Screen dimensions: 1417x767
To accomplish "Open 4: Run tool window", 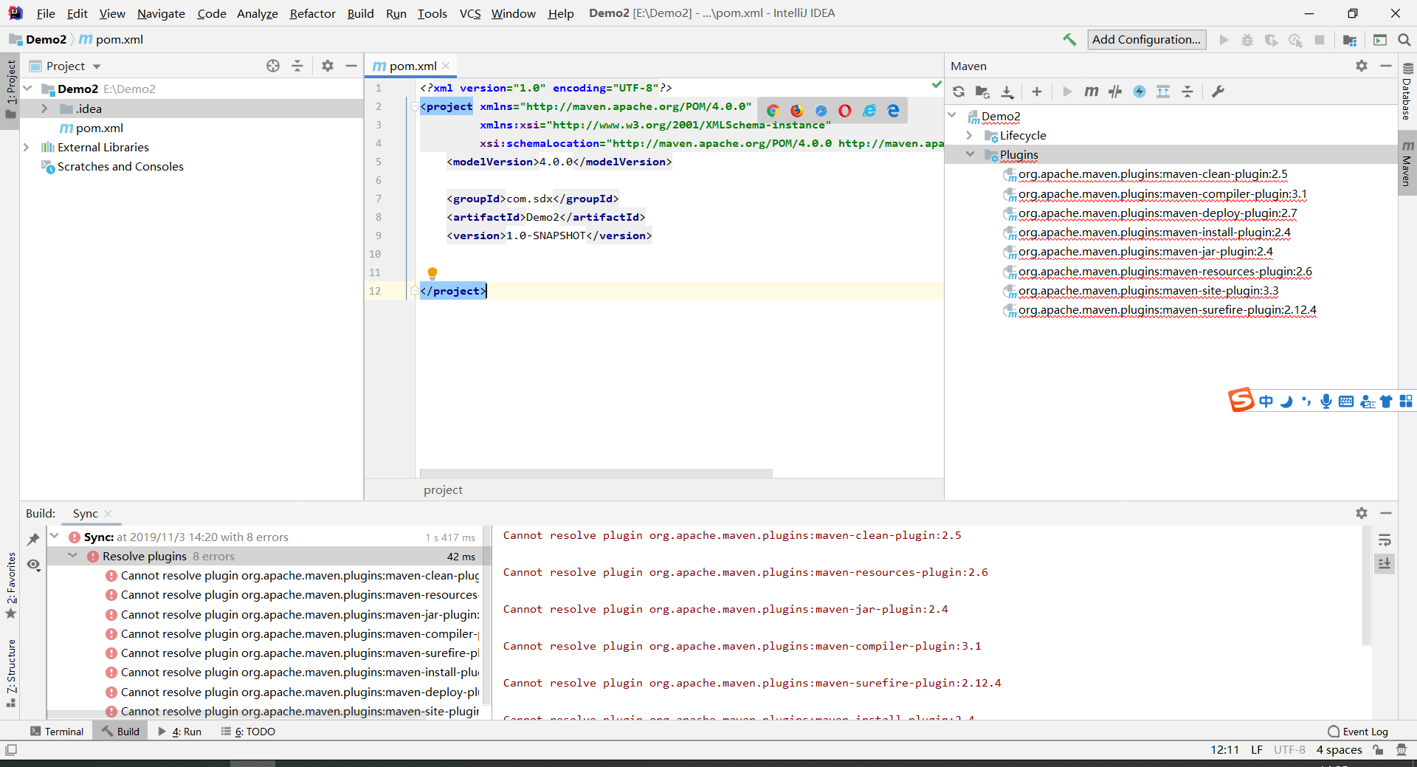I will click(179, 732).
